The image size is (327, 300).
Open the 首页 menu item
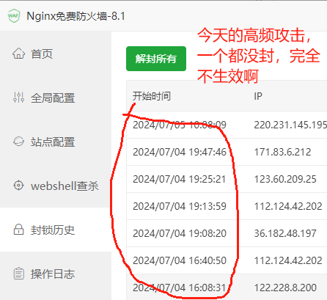[56, 54]
